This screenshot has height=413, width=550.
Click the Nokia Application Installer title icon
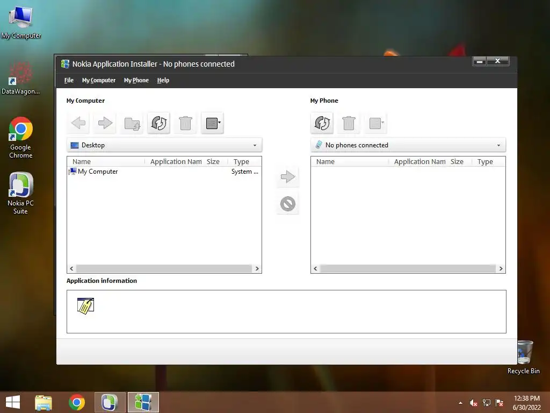pyautogui.click(x=65, y=64)
